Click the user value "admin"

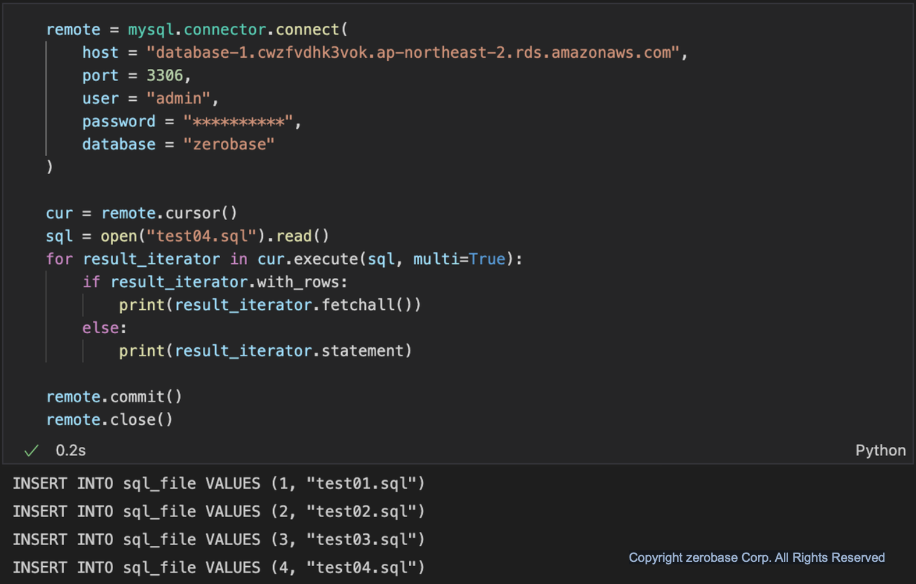click(x=178, y=98)
